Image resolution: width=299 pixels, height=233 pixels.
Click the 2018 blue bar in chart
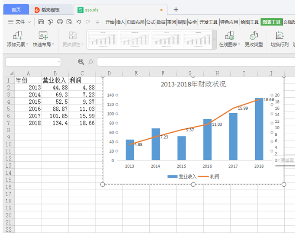coord(259,129)
